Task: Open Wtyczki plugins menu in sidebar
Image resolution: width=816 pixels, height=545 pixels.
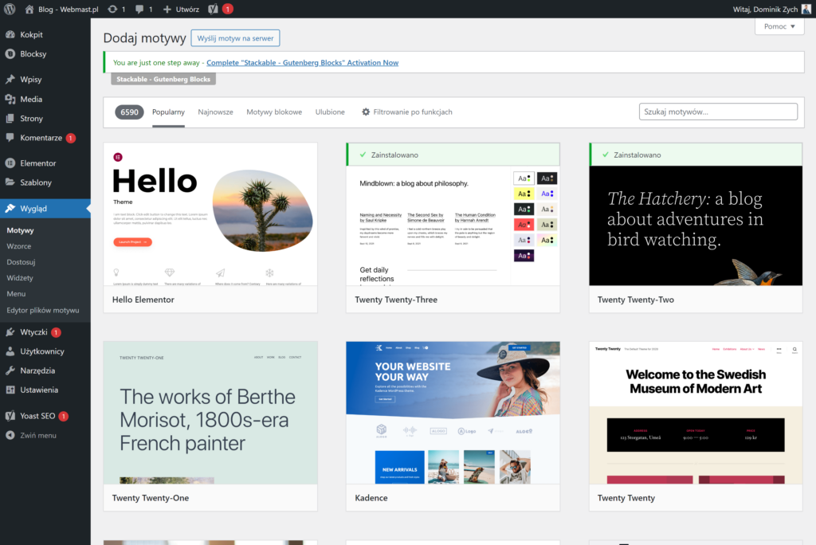Action: (x=33, y=332)
